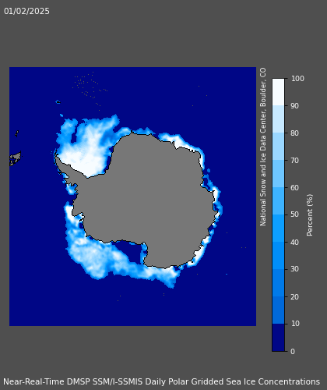Select the 80-90 percent colorbar band
The image size is (327, 390).
278,119
